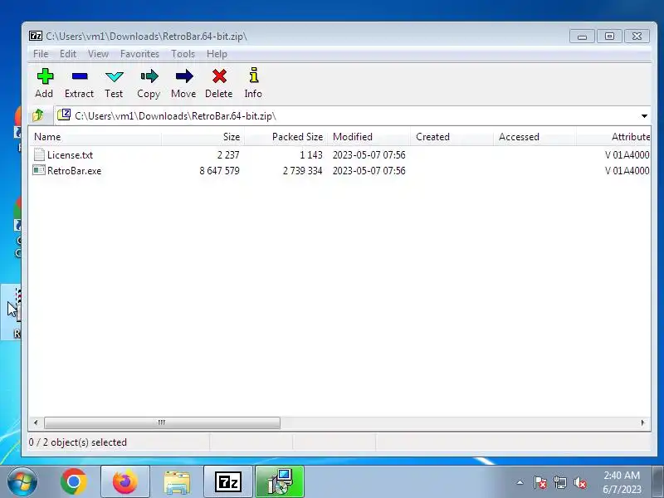This screenshot has height=498, width=664.
Task: Sort by the Size column header
Action: [x=203, y=137]
